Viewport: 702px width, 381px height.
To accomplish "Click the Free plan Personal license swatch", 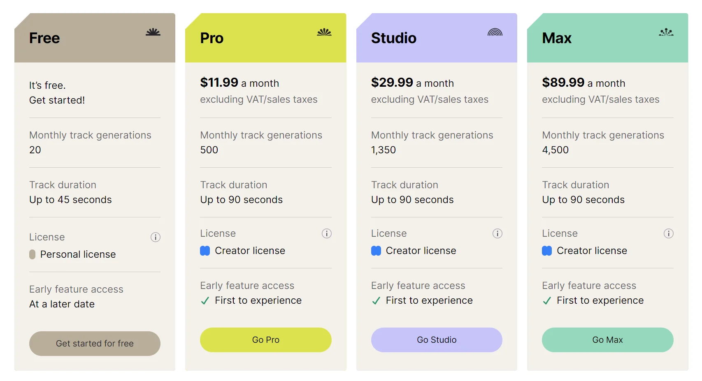I will pos(33,254).
